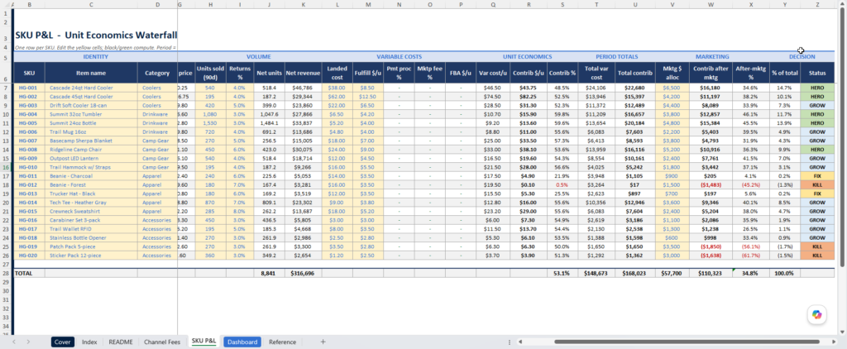Click the horizontal scrollbar thumb
This screenshot has height=349, width=847.
pos(687,342)
